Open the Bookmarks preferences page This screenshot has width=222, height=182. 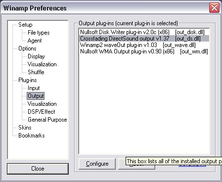(32, 136)
